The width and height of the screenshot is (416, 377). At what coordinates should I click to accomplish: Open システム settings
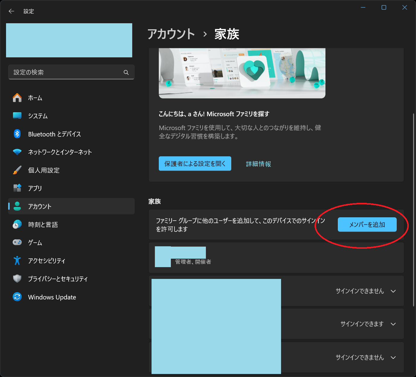tap(71, 116)
